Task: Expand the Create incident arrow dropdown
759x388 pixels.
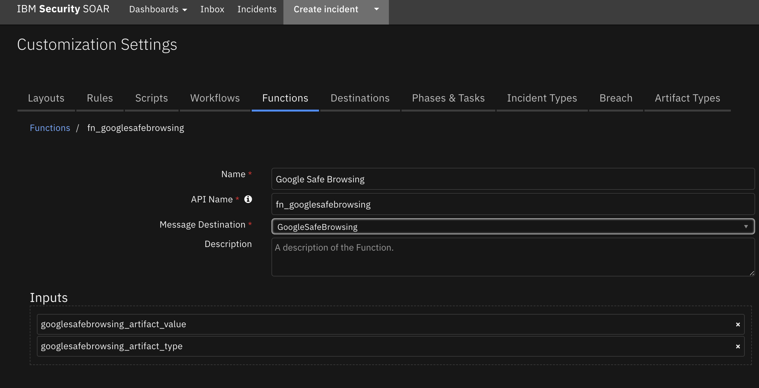Action: 377,9
